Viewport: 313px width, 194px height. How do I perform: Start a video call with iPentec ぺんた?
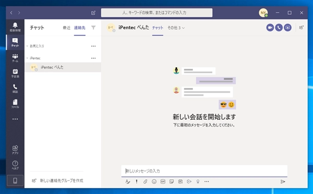270,28
